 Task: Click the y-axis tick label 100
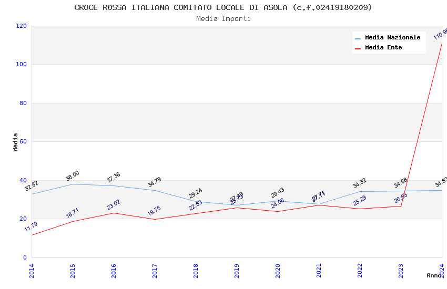(21, 64)
